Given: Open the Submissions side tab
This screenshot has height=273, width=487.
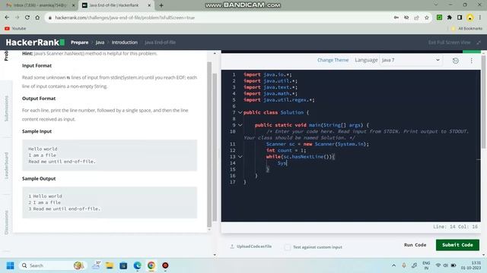Looking at the screenshot, I should click(x=6, y=108).
